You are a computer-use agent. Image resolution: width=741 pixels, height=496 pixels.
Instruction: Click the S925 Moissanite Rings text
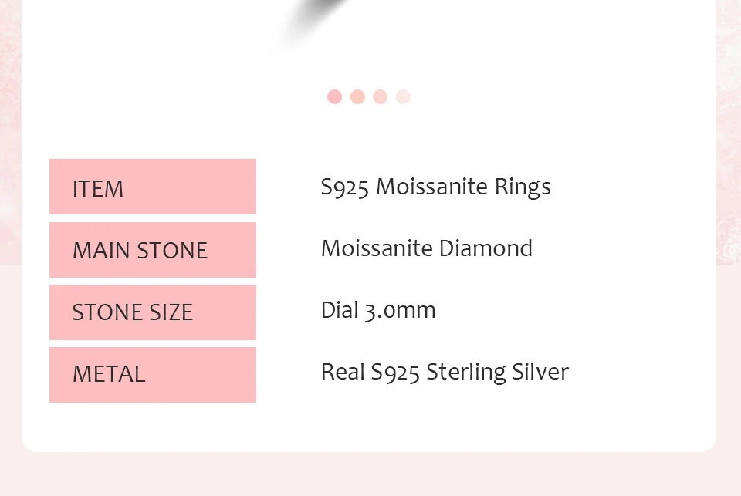[x=435, y=187]
